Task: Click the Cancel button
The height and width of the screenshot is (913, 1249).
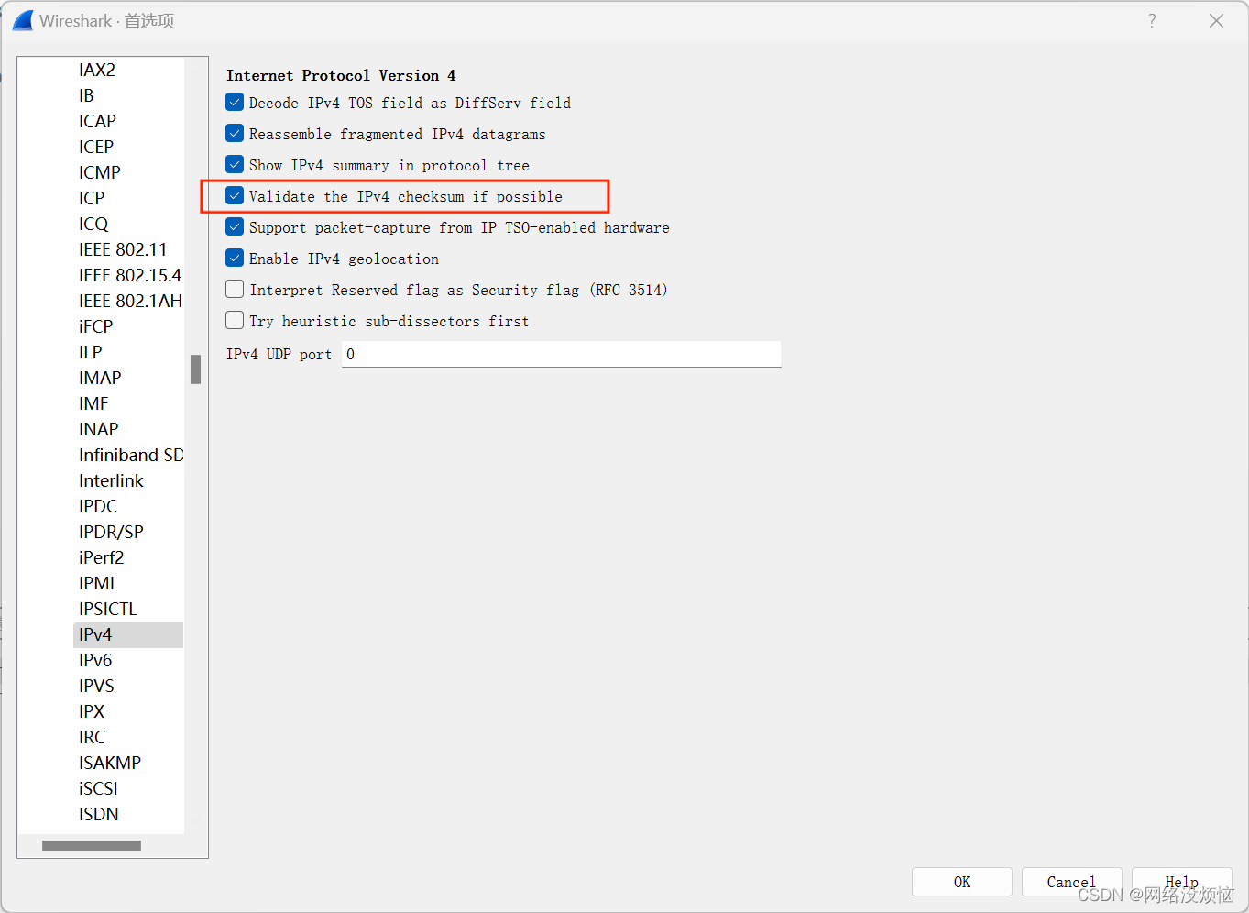Action: pos(1071,882)
